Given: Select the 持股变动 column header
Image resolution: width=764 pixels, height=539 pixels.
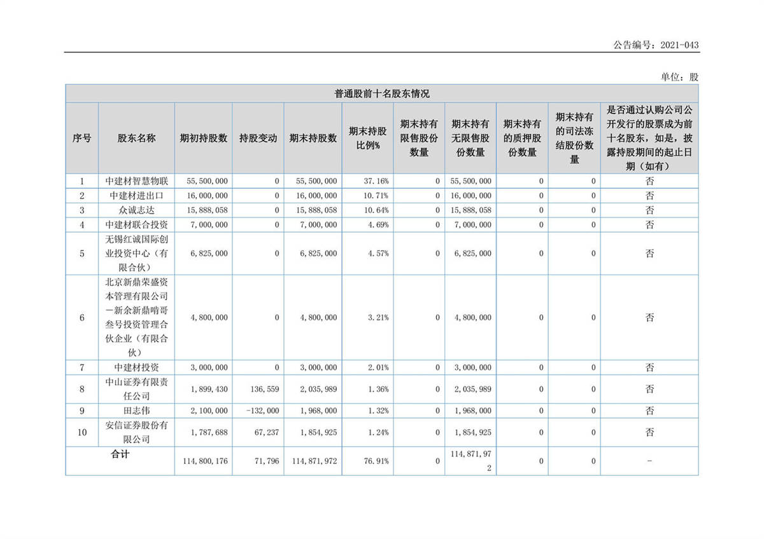Looking at the screenshot, I should [x=258, y=138].
